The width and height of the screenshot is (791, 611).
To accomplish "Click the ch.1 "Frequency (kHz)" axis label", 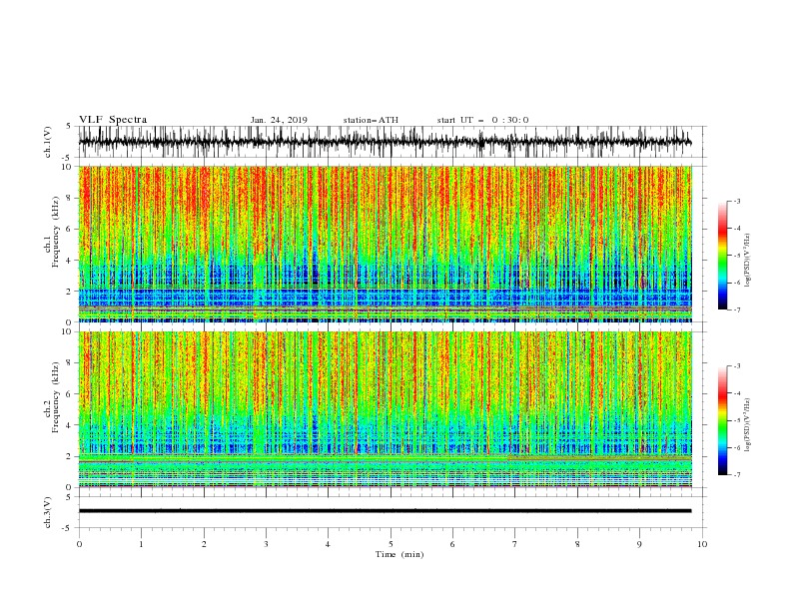I will pyautogui.click(x=56, y=232).
